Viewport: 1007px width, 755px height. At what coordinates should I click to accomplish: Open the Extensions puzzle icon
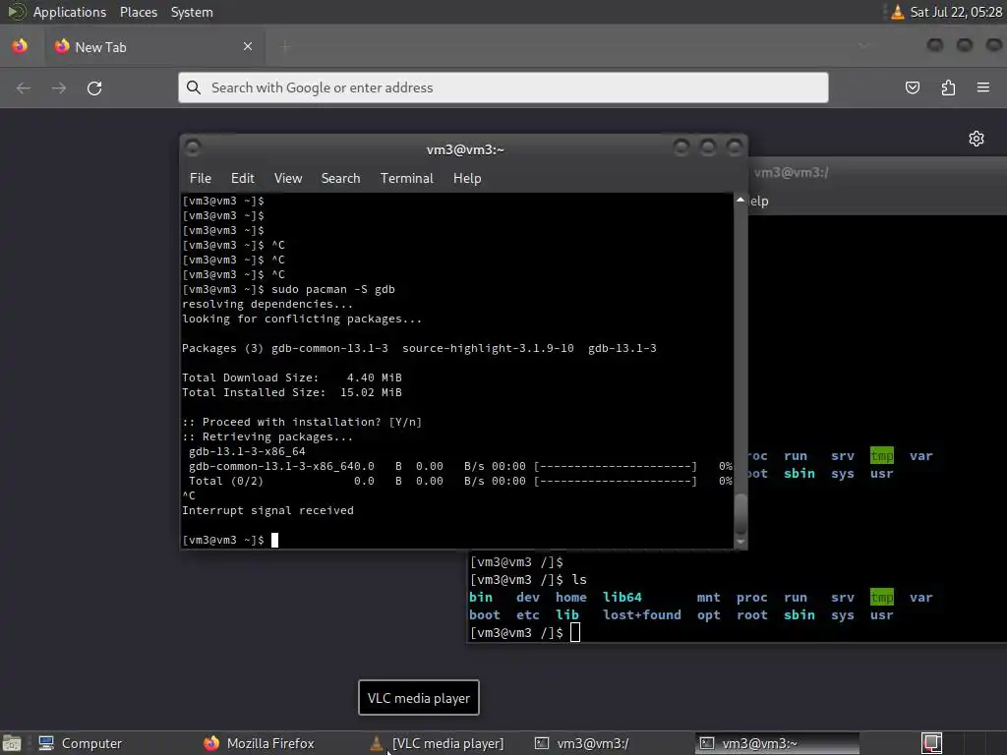tap(948, 87)
